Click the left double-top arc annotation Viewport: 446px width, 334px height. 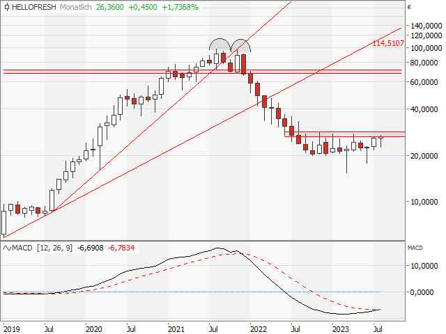click(x=220, y=45)
